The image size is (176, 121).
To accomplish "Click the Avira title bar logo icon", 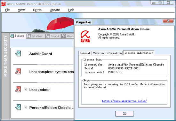I will point(4,4).
